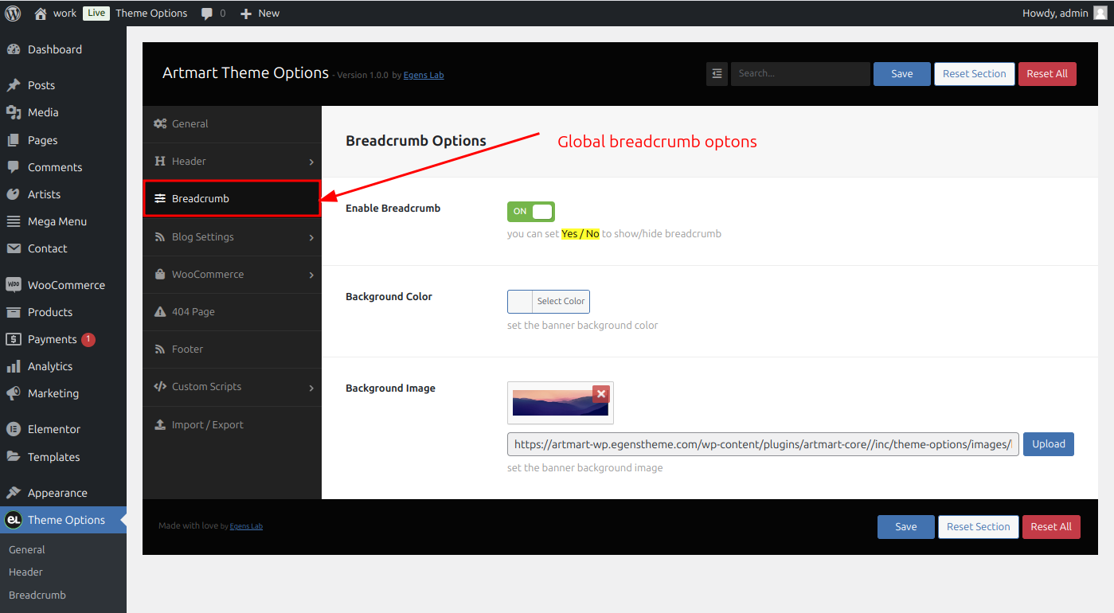Click the theme options Search field
The width and height of the screenshot is (1114, 613).
click(x=800, y=73)
